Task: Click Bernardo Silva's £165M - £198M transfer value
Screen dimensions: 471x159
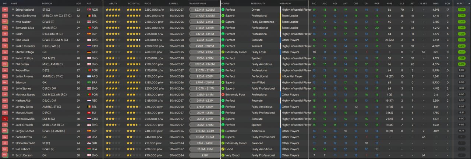Action: pyautogui.click(x=204, y=28)
